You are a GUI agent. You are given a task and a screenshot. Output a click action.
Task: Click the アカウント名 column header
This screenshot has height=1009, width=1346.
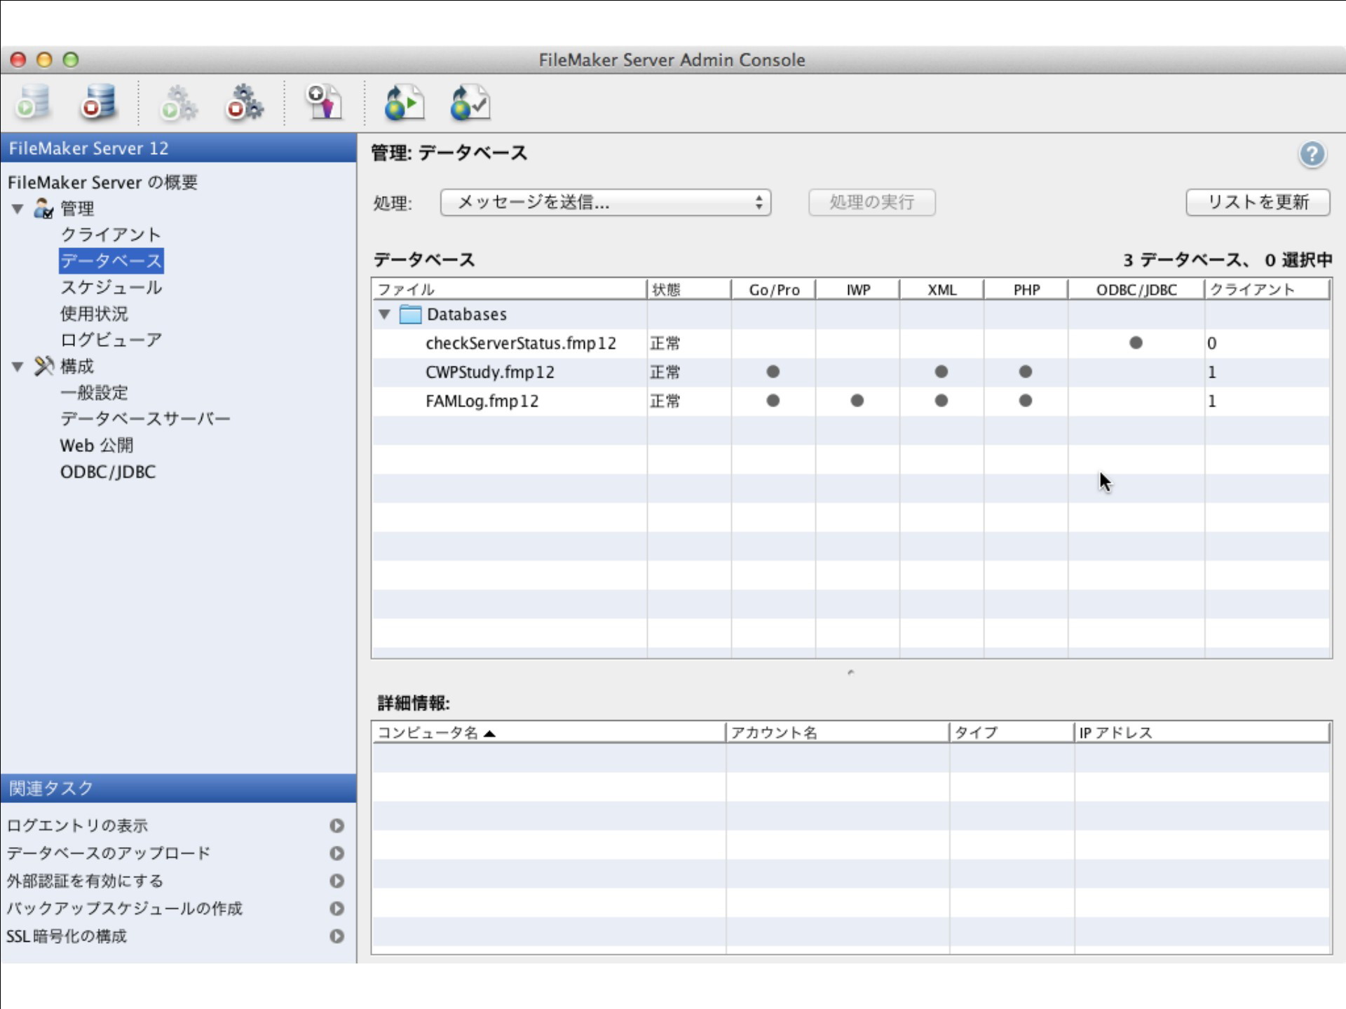click(837, 732)
